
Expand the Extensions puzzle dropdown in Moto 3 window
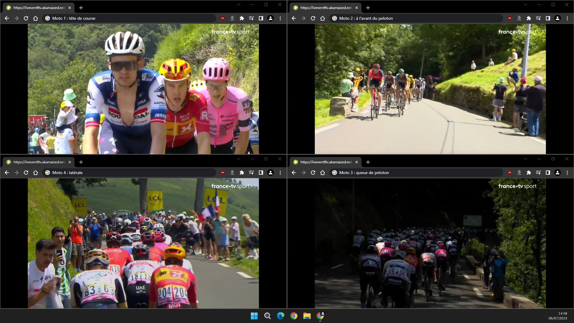pyautogui.click(x=529, y=172)
